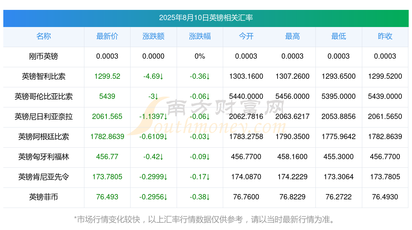Click high price 1307.2600
412x230 pixels.
click(x=292, y=76)
